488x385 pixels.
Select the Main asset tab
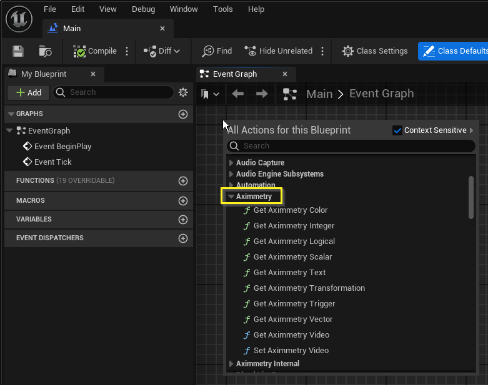107,29
